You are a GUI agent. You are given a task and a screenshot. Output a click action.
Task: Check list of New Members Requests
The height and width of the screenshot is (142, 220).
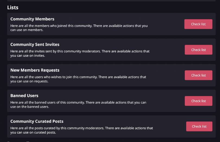pos(198,75)
